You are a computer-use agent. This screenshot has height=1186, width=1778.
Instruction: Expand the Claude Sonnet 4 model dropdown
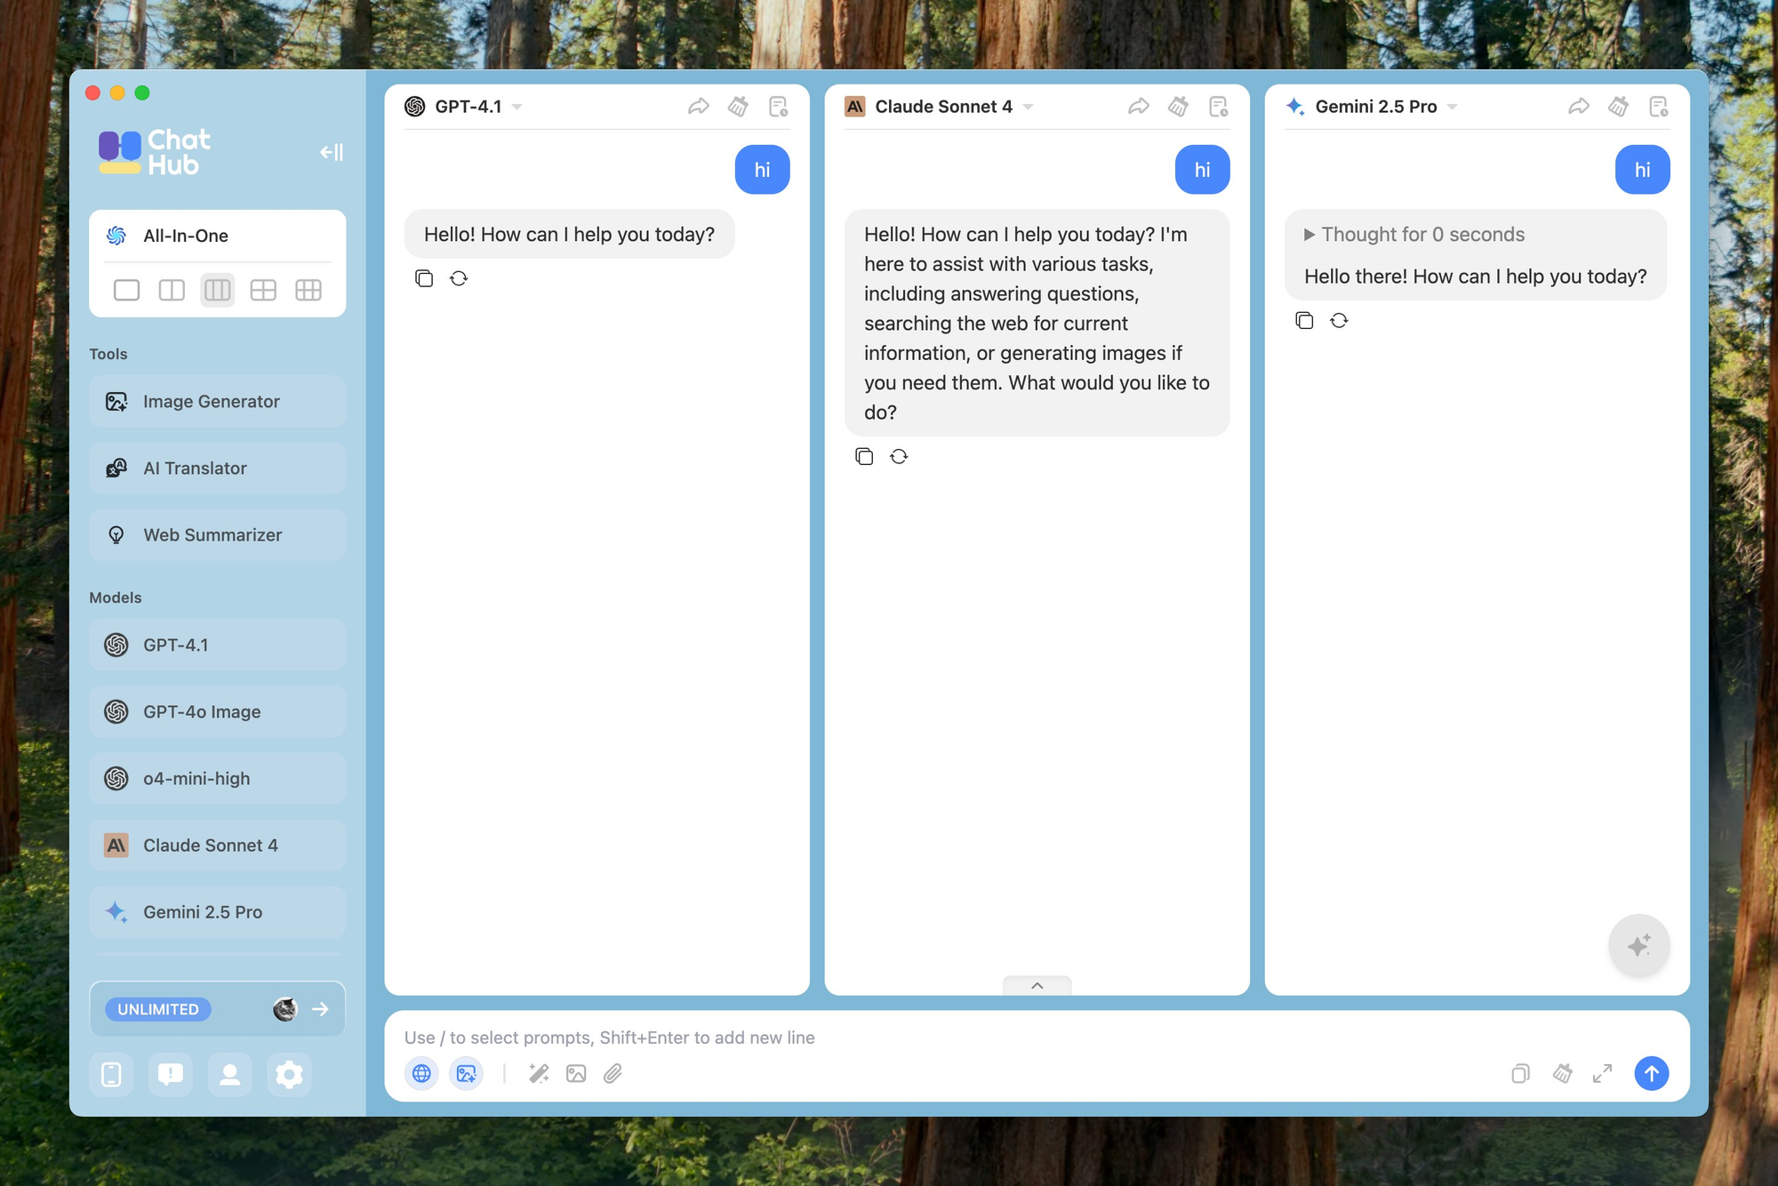(1028, 107)
